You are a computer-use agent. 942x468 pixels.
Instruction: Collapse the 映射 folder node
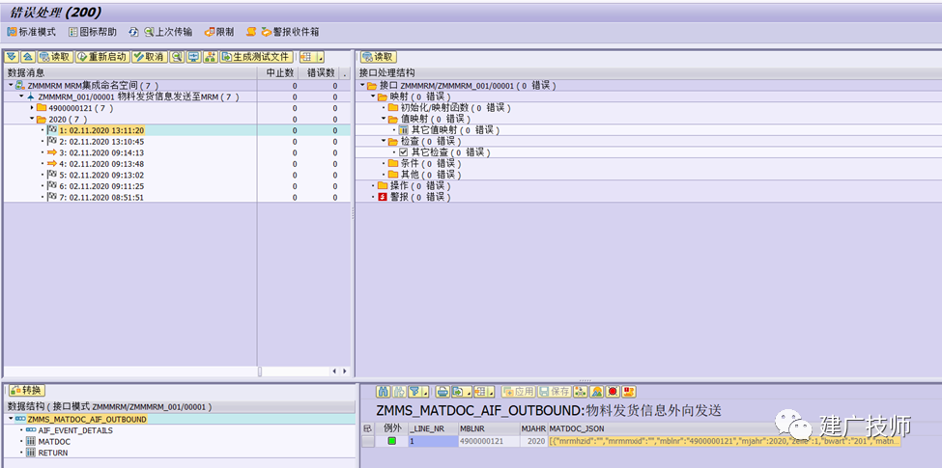[x=373, y=96]
